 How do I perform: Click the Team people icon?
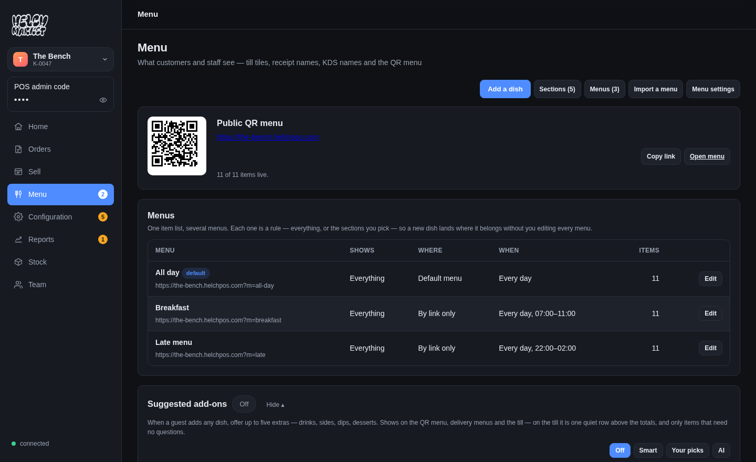18,285
